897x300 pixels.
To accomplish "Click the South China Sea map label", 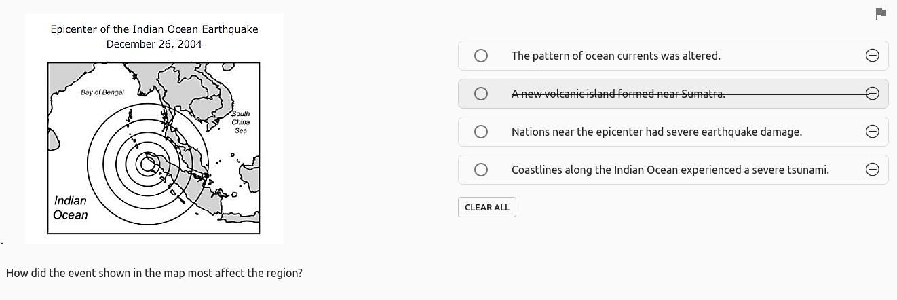I will coord(241,122).
